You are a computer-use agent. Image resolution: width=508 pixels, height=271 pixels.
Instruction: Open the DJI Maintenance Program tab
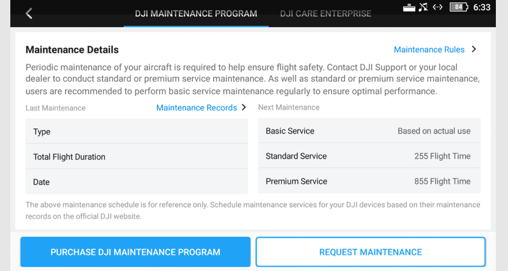point(196,13)
